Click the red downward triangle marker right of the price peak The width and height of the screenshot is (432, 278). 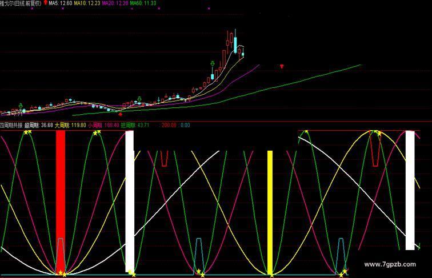point(282,66)
